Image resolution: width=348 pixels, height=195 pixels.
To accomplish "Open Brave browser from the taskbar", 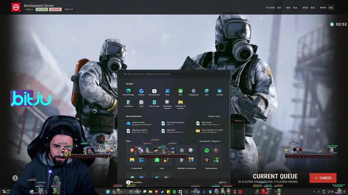I will (x=156, y=192).
